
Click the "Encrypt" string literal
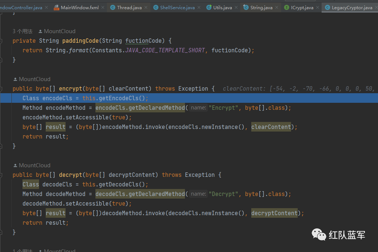[224, 108]
